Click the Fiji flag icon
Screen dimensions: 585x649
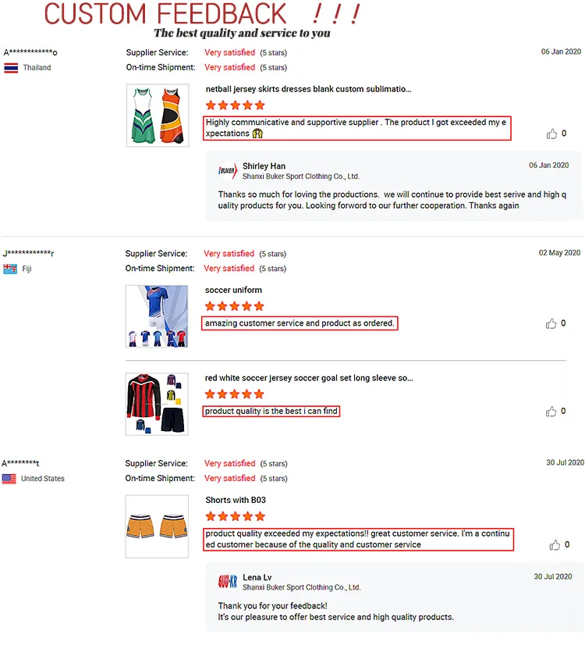pyautogui.click(x=10, y=269)
